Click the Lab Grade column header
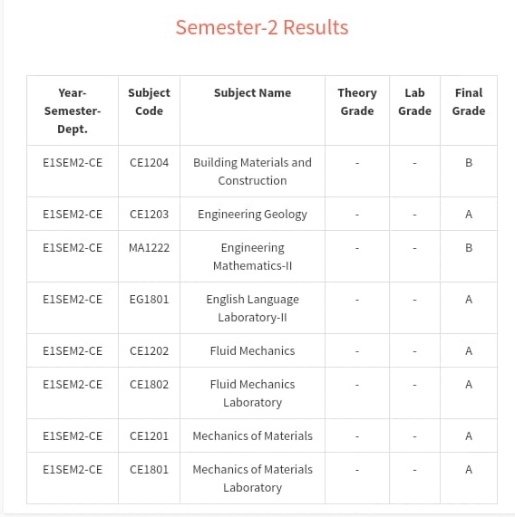The width and height of the screenshot is (515, 517). (414, 101)
